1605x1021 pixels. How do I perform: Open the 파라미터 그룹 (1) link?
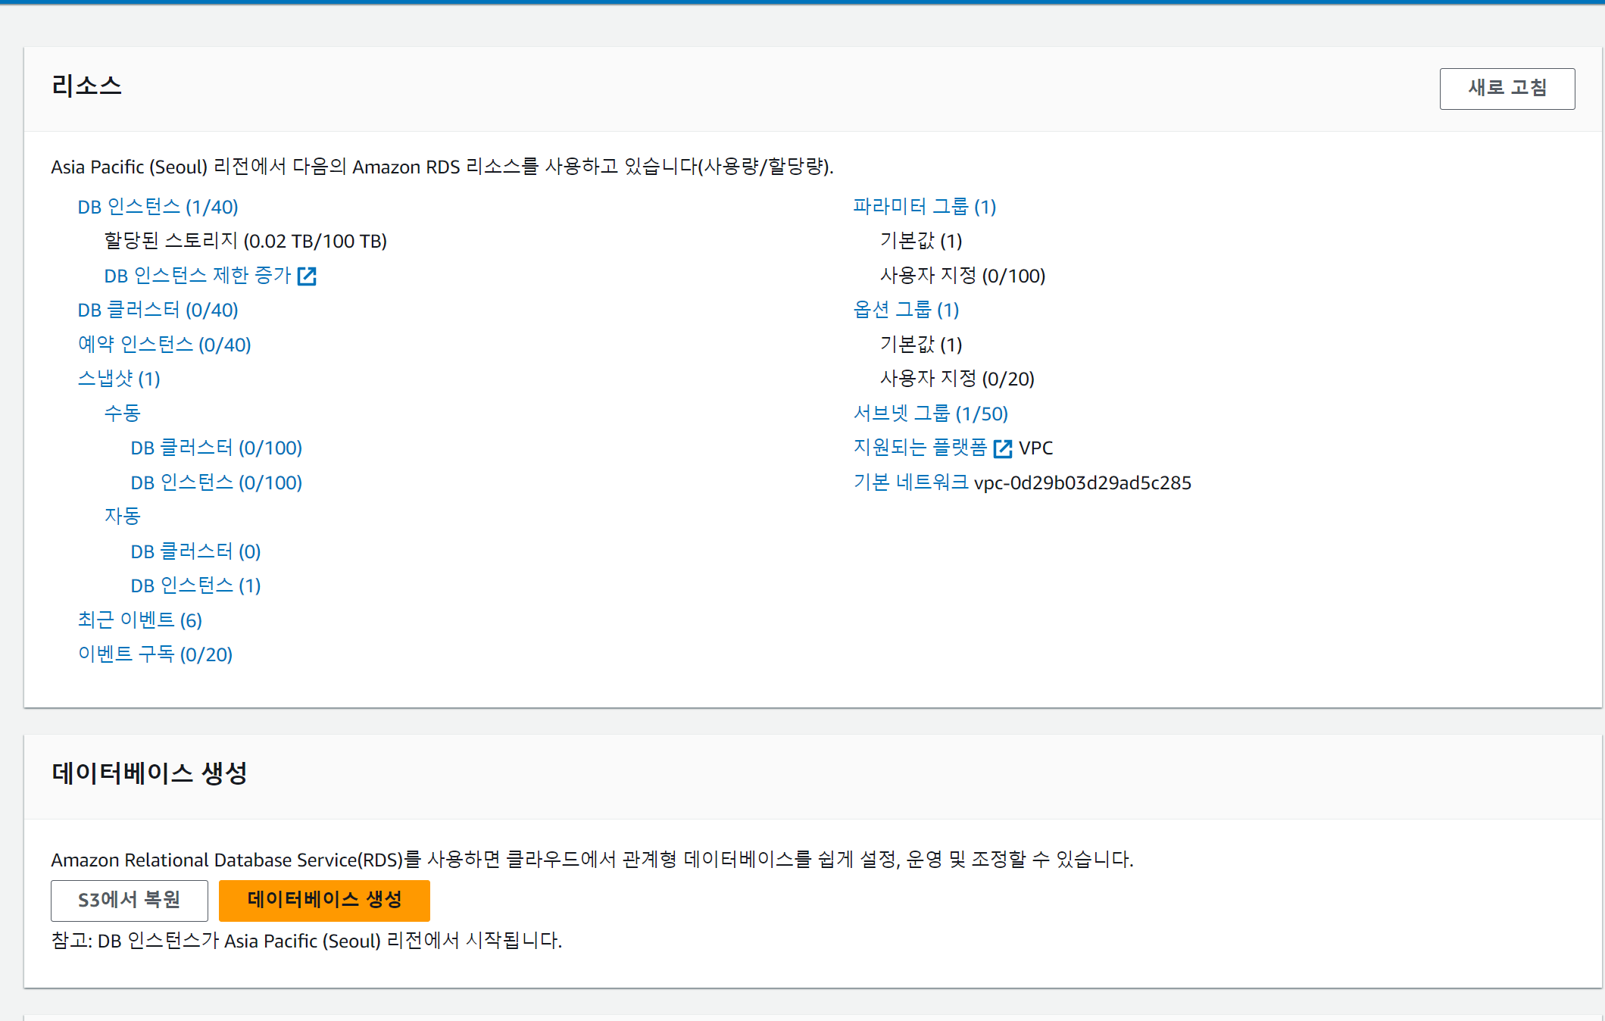(924, 207)
